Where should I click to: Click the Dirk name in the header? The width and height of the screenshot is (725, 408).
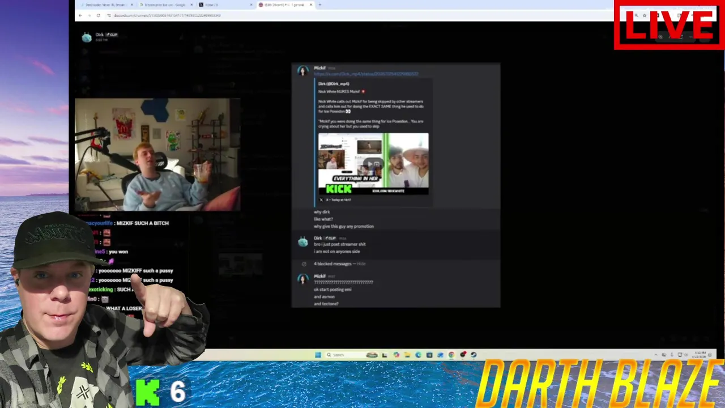pos(100,35)
